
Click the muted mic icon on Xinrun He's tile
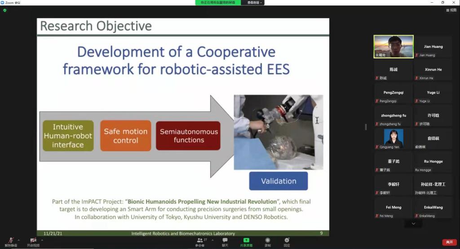click(417, 78)
